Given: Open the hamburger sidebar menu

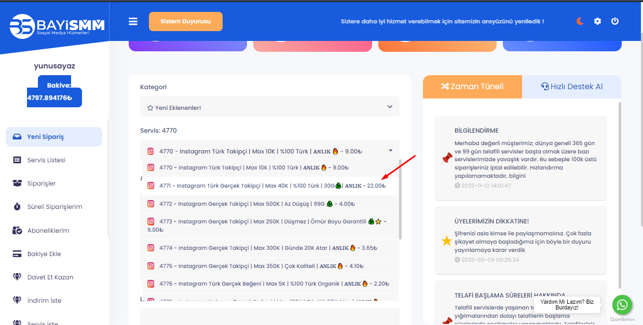Looking at the screenshot, I should click(x=133, y=21).
